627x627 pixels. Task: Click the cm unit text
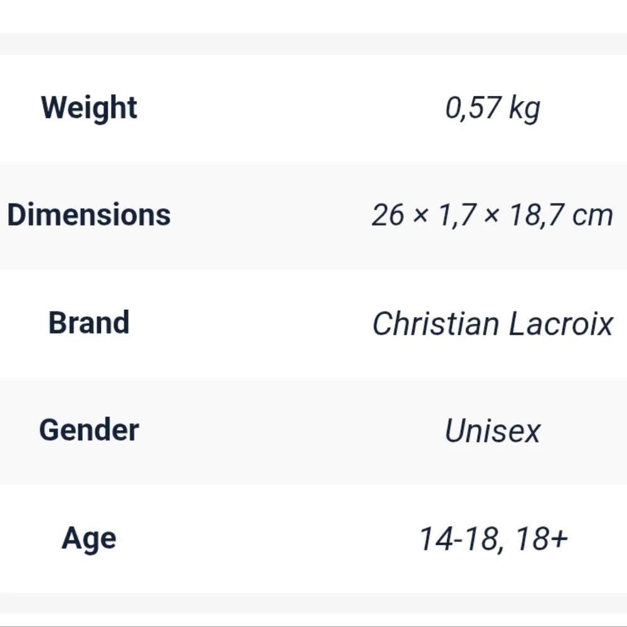[593, 216]
